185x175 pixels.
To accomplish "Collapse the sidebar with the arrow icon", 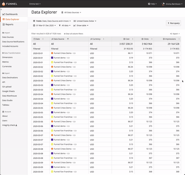I will pyautogui.click(x=1, y=10).
